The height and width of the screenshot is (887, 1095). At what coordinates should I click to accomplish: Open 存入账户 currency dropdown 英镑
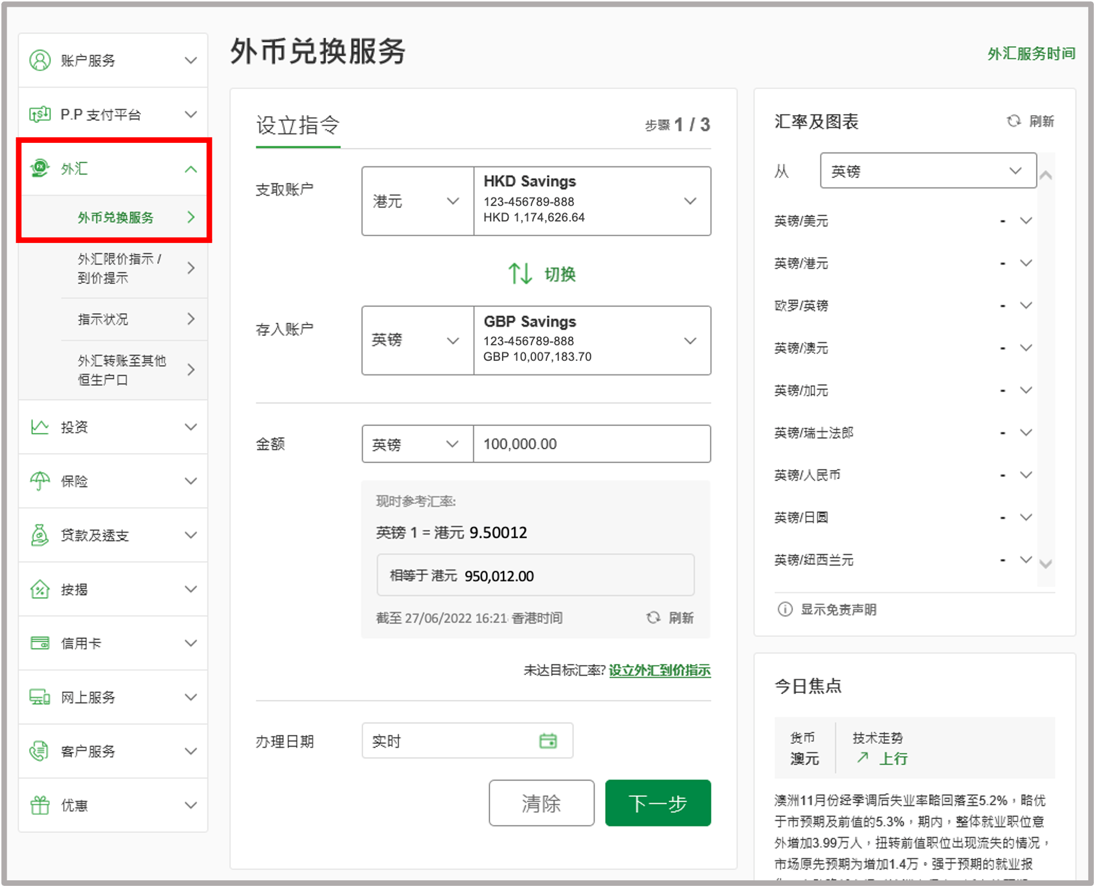[417, 340]
